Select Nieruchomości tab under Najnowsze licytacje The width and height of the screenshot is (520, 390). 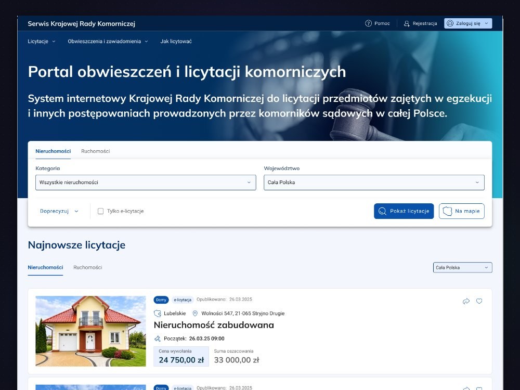(x=45, y=267)
